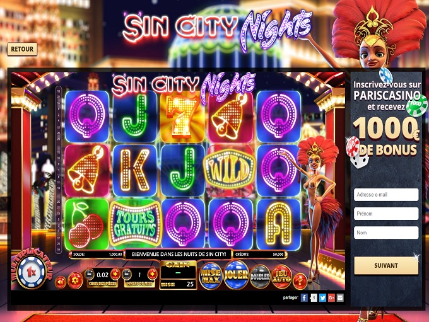Click the Doubler button
This screenshot has height=322, width=429.
click(x=260, y=277)
